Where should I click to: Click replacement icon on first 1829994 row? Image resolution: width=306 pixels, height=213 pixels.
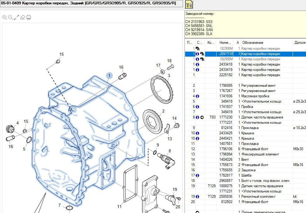coord(198,49)
